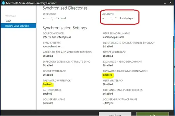Click the window title Microsoft Azure Active Directory Connect

31,3
